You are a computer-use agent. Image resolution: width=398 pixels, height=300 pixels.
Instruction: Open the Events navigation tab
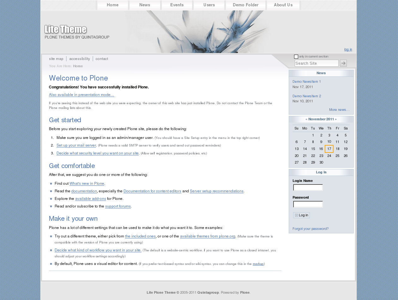click(177, 5)
